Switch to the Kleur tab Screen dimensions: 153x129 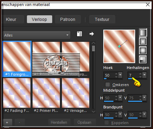coord(13,19)
